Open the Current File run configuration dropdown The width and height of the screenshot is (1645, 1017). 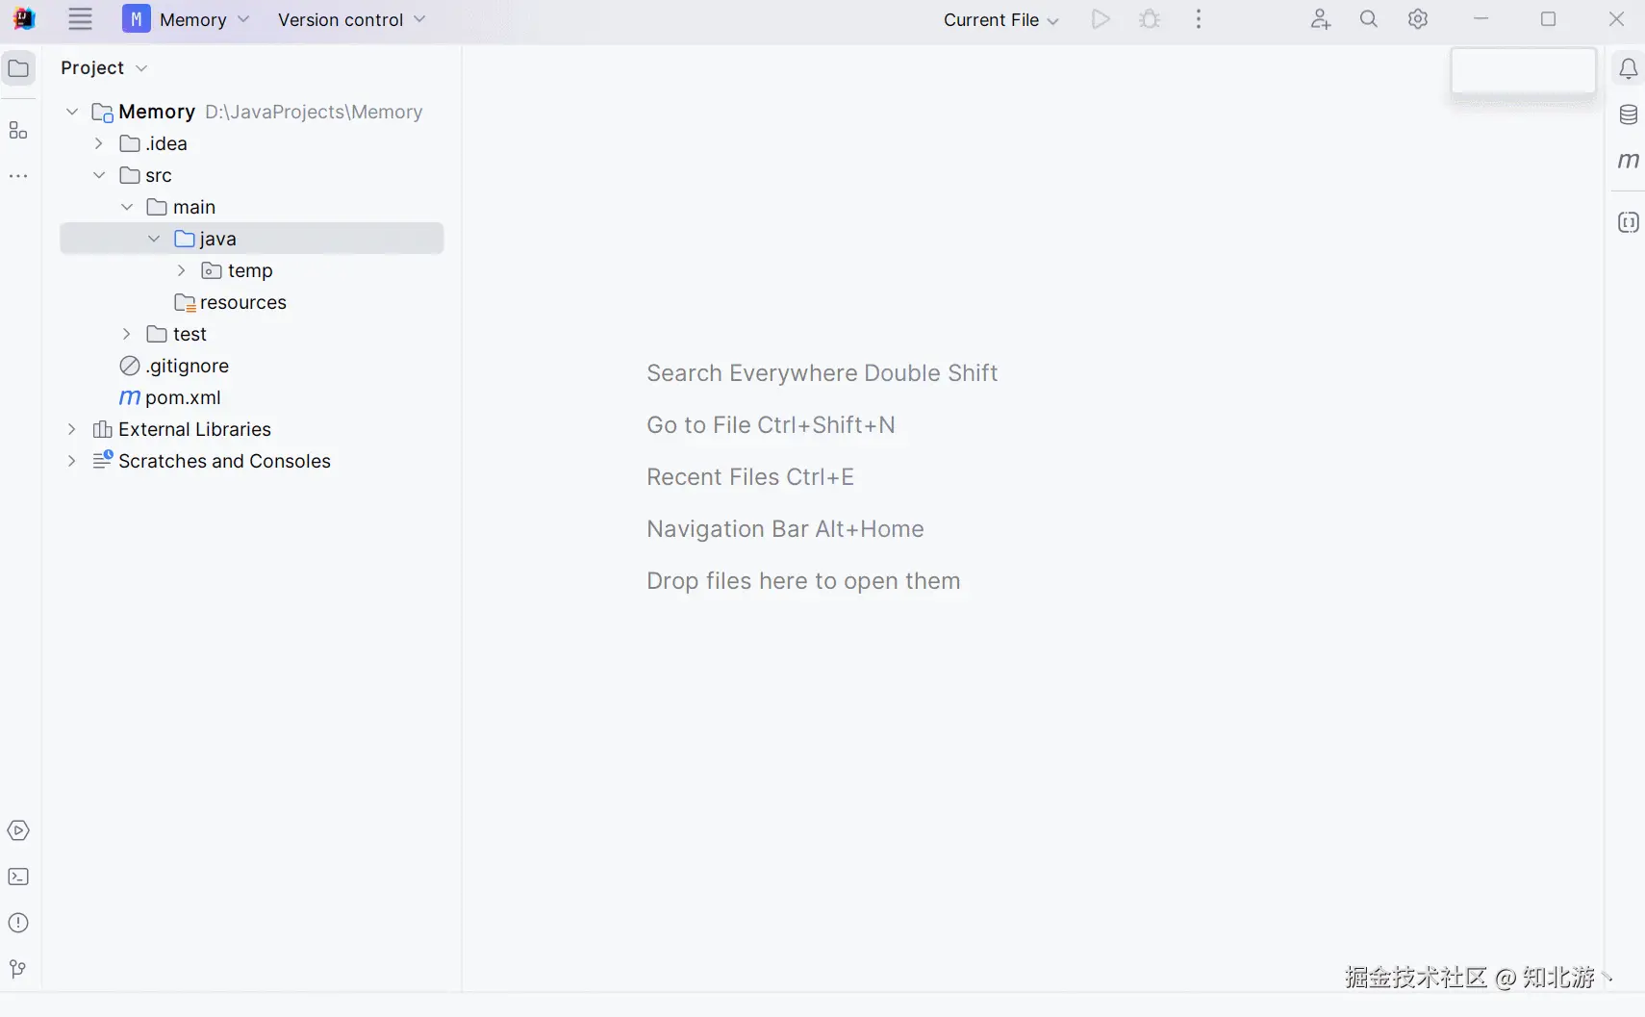1000,19
